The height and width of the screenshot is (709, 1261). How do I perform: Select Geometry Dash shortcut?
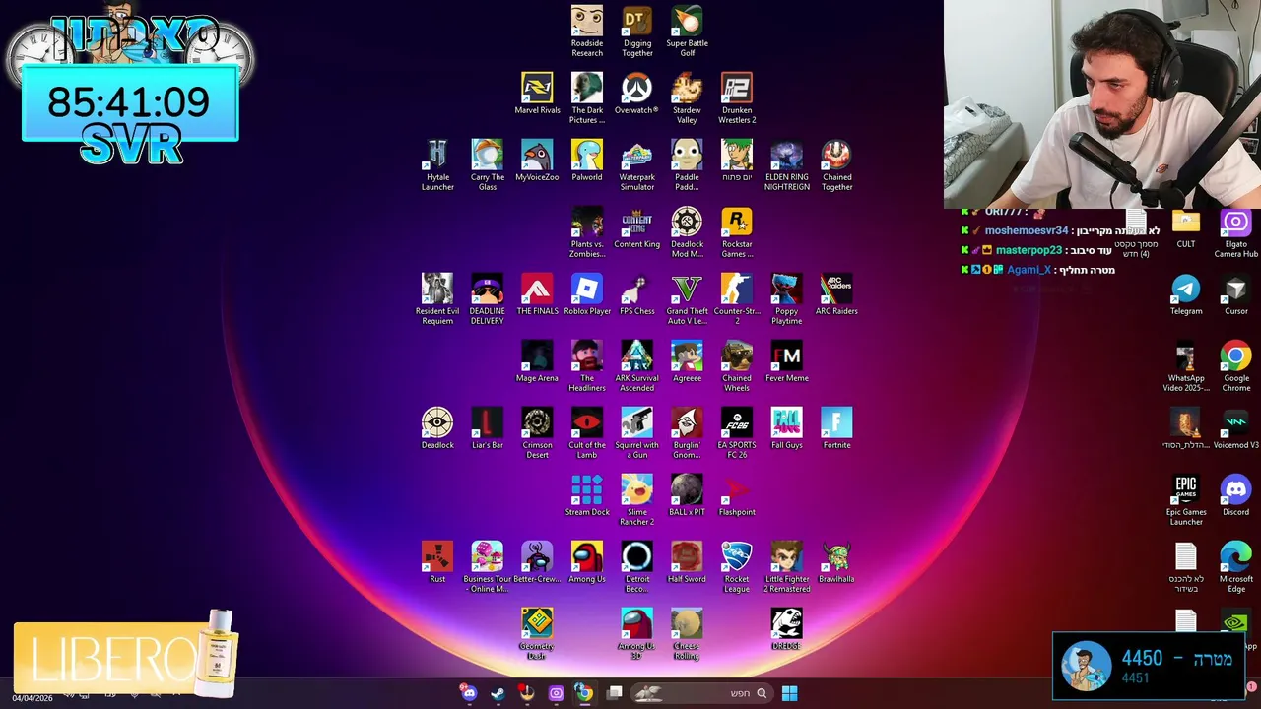point(537,634)
